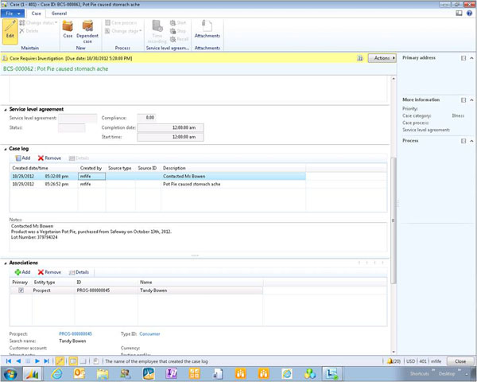Image resolution: width=477 pixels, height=382 pixels.
Task: Open prospect link PROS-000000045
Action: click(x=76, y=333)
